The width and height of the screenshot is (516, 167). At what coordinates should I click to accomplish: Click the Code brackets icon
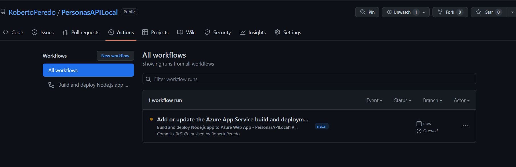pos(6,32)
